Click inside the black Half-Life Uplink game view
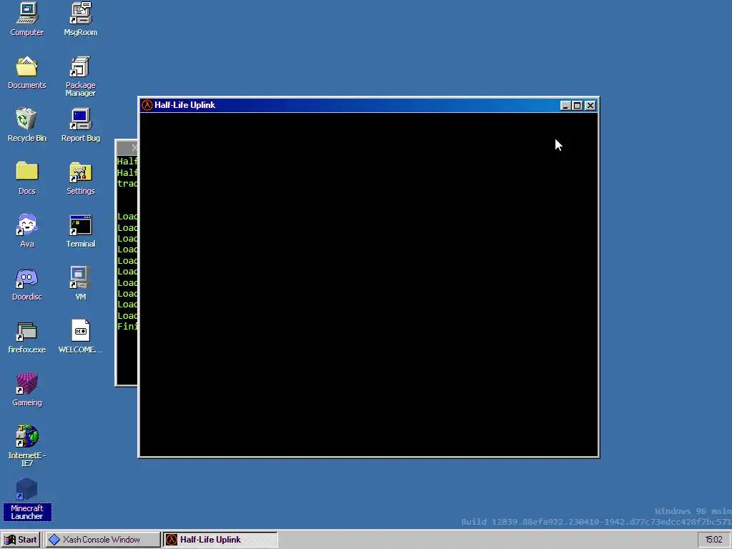 369,285
